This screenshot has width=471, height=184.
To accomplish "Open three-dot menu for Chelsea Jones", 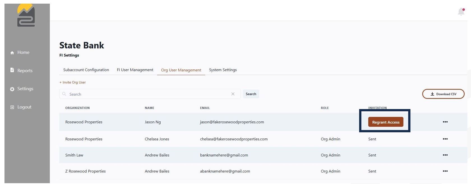I will pos(445,139).
